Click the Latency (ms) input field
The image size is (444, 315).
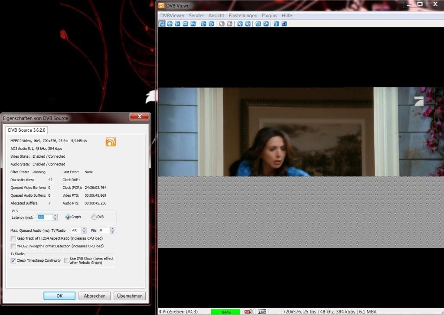click(x=45, y=218)
